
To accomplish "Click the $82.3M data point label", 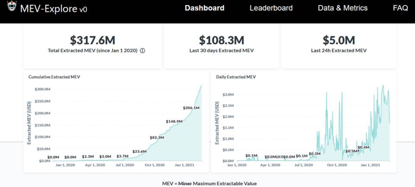I will [156, 137].
